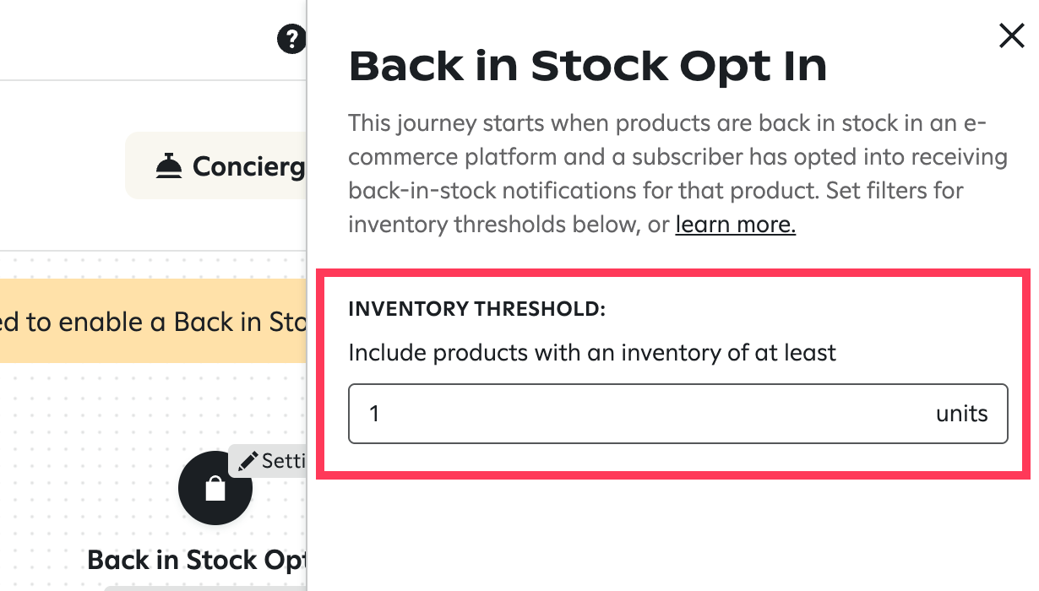1039x591 pixels.
Task: Click the pencil edit icon on the node
Action: pyautogui.click(x=248, y=461)
